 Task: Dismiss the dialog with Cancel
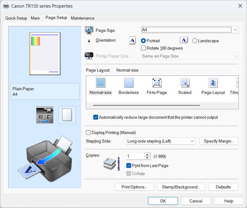(196, 201)
